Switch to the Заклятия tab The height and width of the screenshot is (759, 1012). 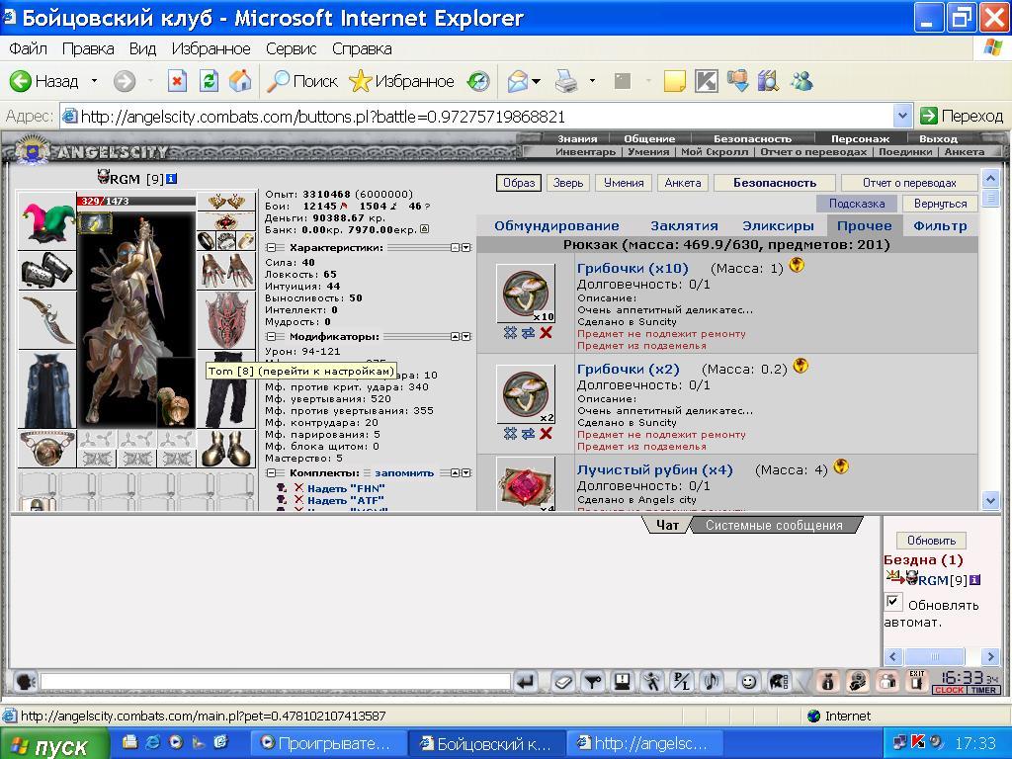click(684, 226)
